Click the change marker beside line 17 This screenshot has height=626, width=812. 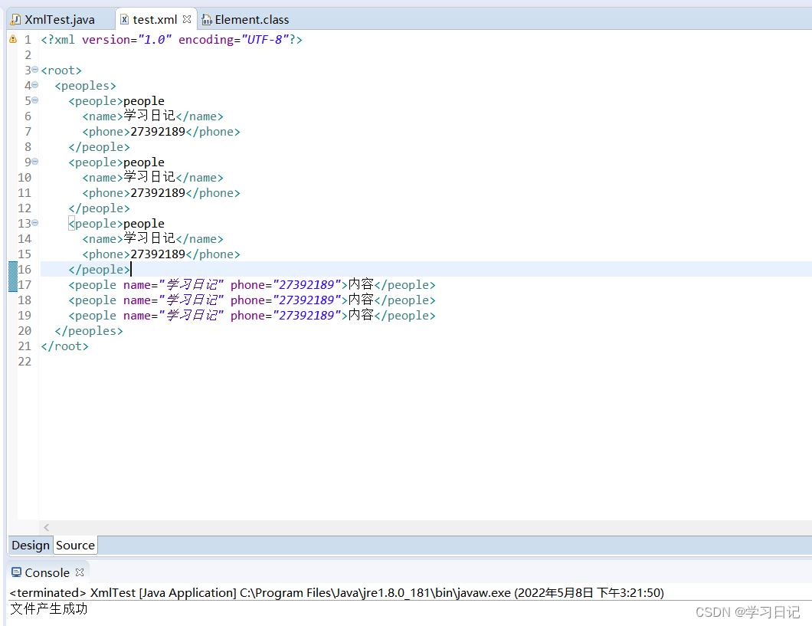point(13,284)
